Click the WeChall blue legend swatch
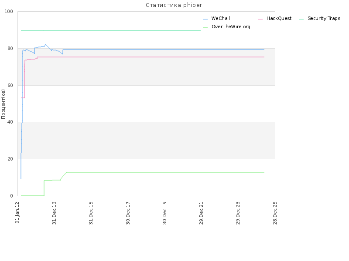349x261 pixels. [x=205, y=19]
